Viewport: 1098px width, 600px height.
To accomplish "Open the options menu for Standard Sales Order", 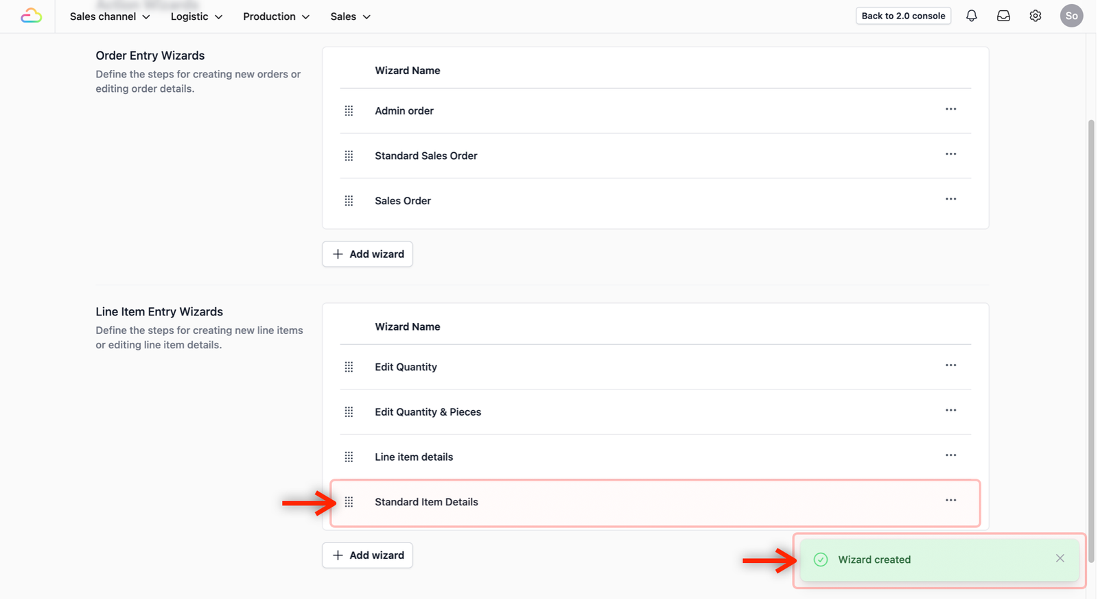I will pyautogui.click(x=950, y=154).
